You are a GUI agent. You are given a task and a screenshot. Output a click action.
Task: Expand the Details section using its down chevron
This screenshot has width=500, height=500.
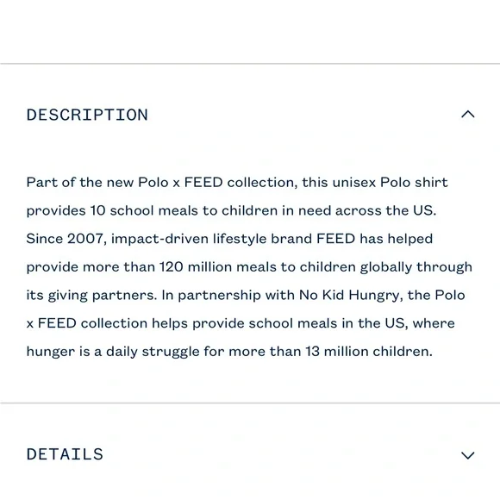[468, 455]
